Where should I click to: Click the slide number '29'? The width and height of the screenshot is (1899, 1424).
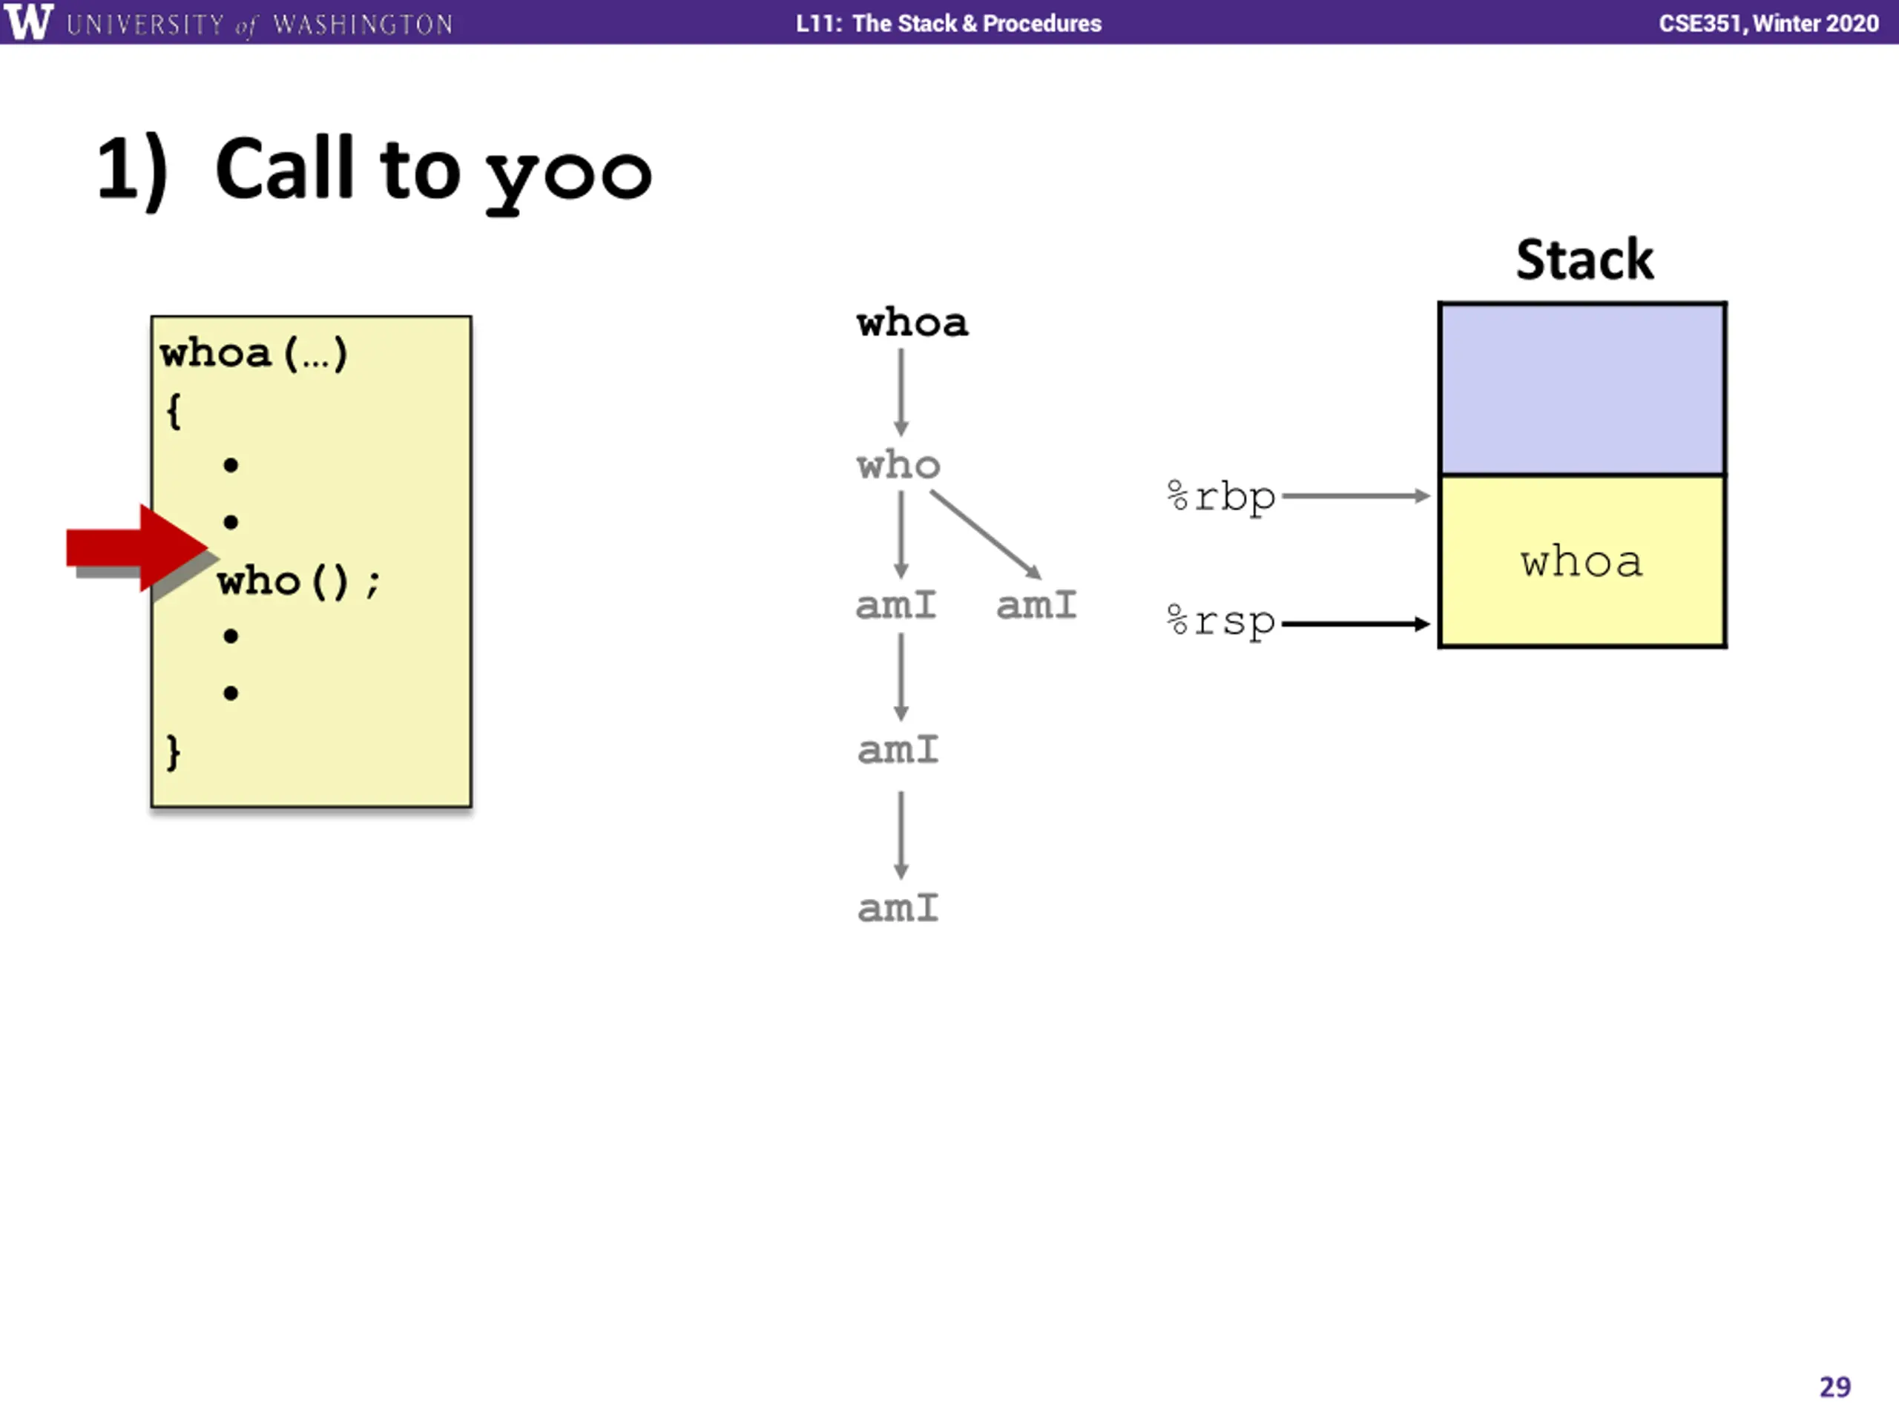pos(1834,1386)
